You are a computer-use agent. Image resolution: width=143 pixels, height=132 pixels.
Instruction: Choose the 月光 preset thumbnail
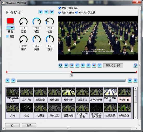click(x=13, y=111)
